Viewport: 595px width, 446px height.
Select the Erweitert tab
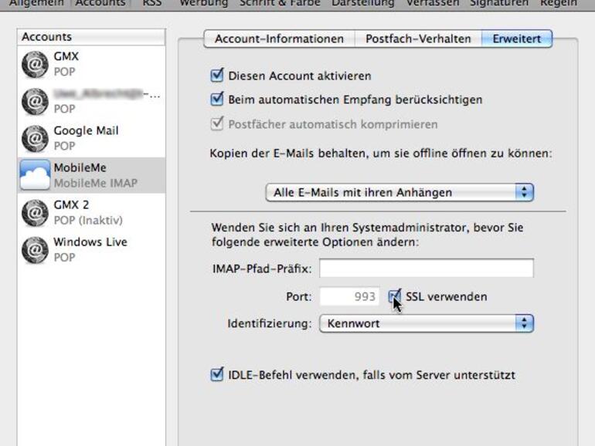point(517,39)
